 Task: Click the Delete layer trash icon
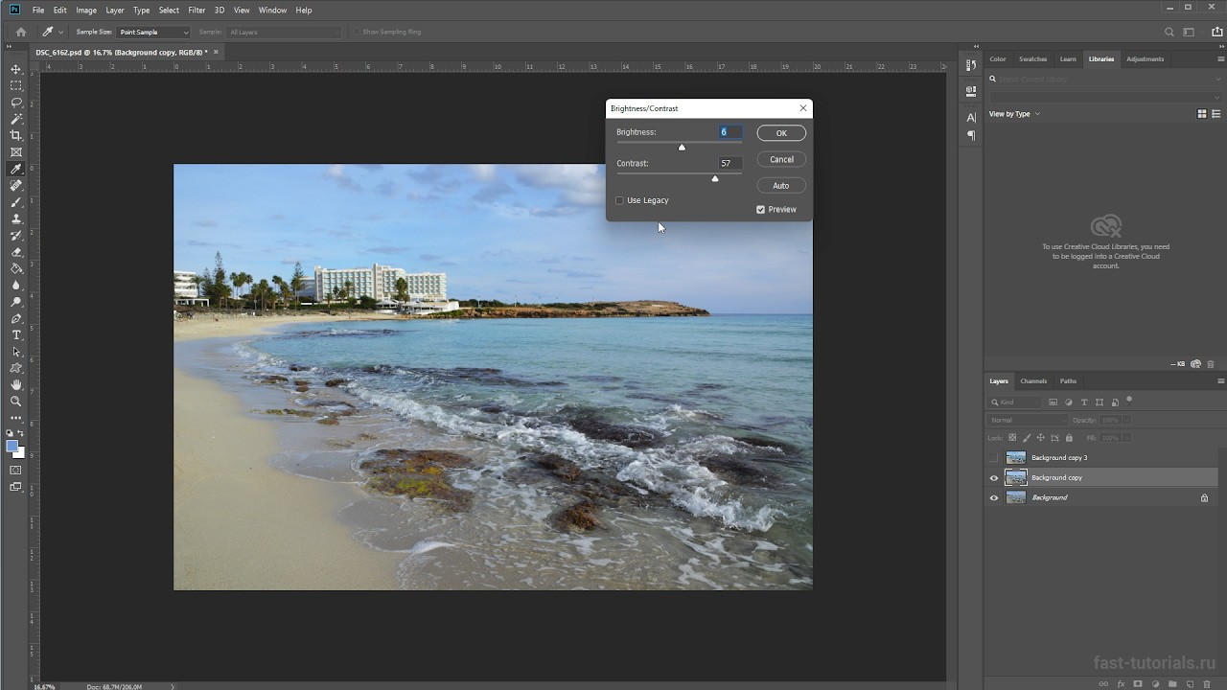coord(1205,683)
